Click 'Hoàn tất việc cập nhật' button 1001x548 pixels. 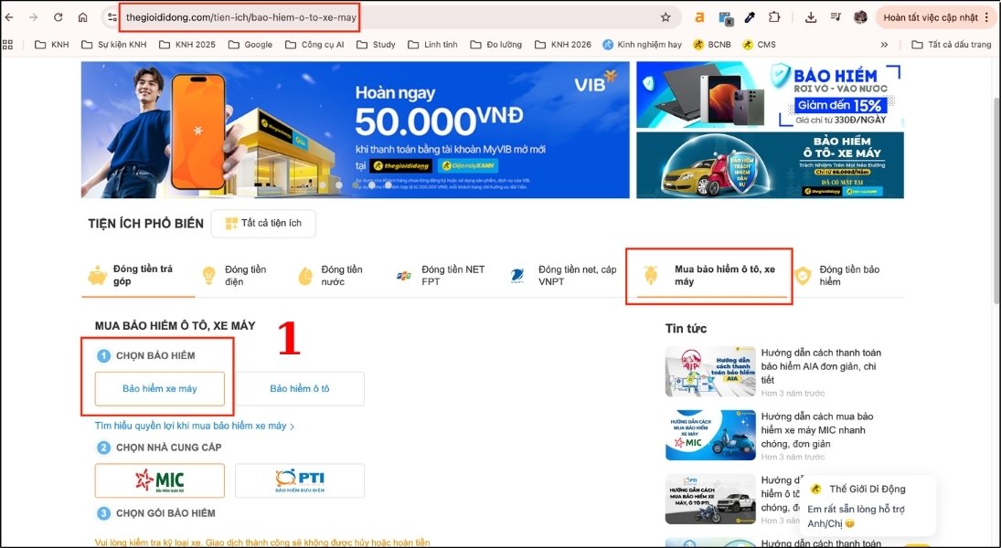click(935, 17)
